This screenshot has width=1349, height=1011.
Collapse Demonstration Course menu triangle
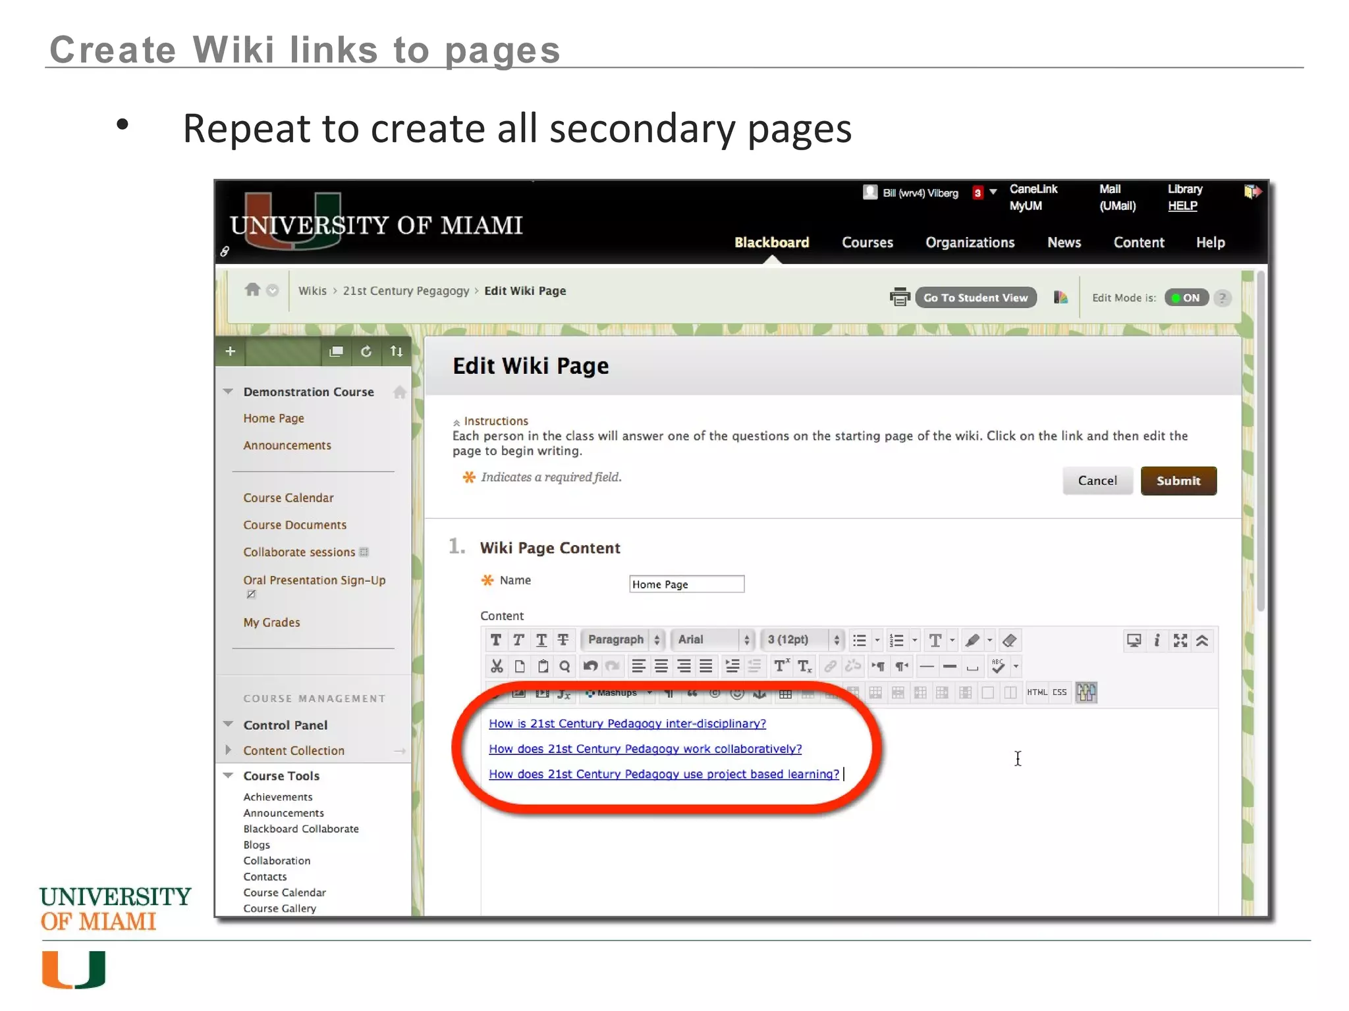[228, 392]
